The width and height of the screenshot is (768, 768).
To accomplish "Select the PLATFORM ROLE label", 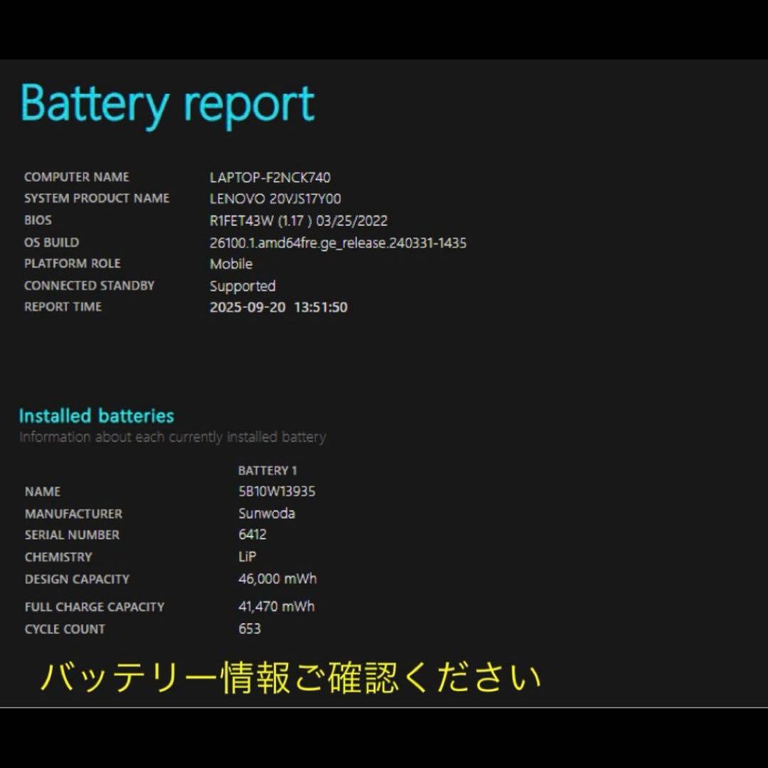I will pos(73,264).
